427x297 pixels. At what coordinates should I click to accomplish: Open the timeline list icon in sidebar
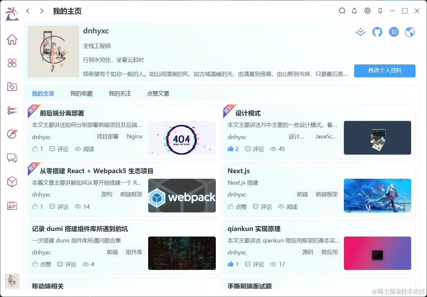point(12,111)
